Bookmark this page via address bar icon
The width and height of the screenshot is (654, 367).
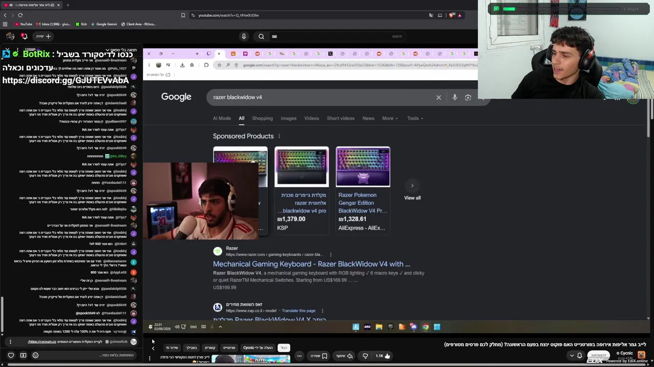point(183,15)
